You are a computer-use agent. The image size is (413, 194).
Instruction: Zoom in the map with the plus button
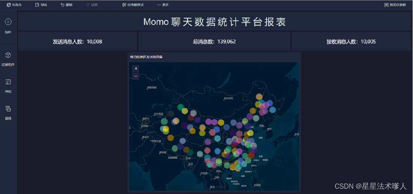pos(136,68)
